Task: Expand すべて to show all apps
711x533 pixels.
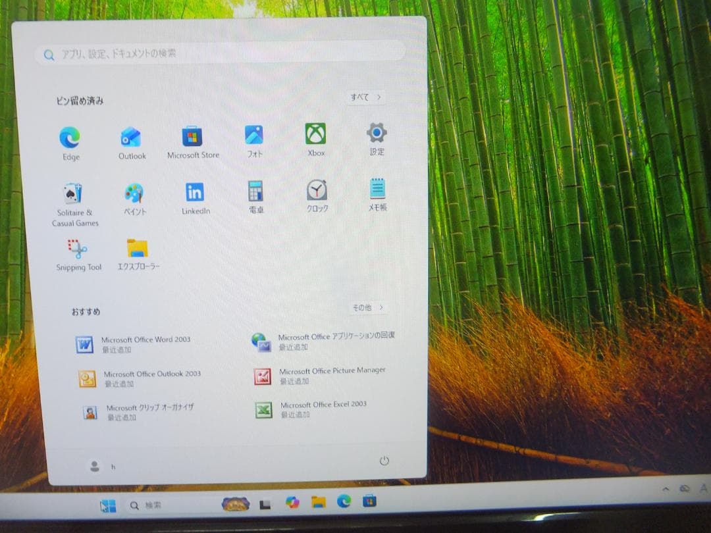Action: click(365, 97)
